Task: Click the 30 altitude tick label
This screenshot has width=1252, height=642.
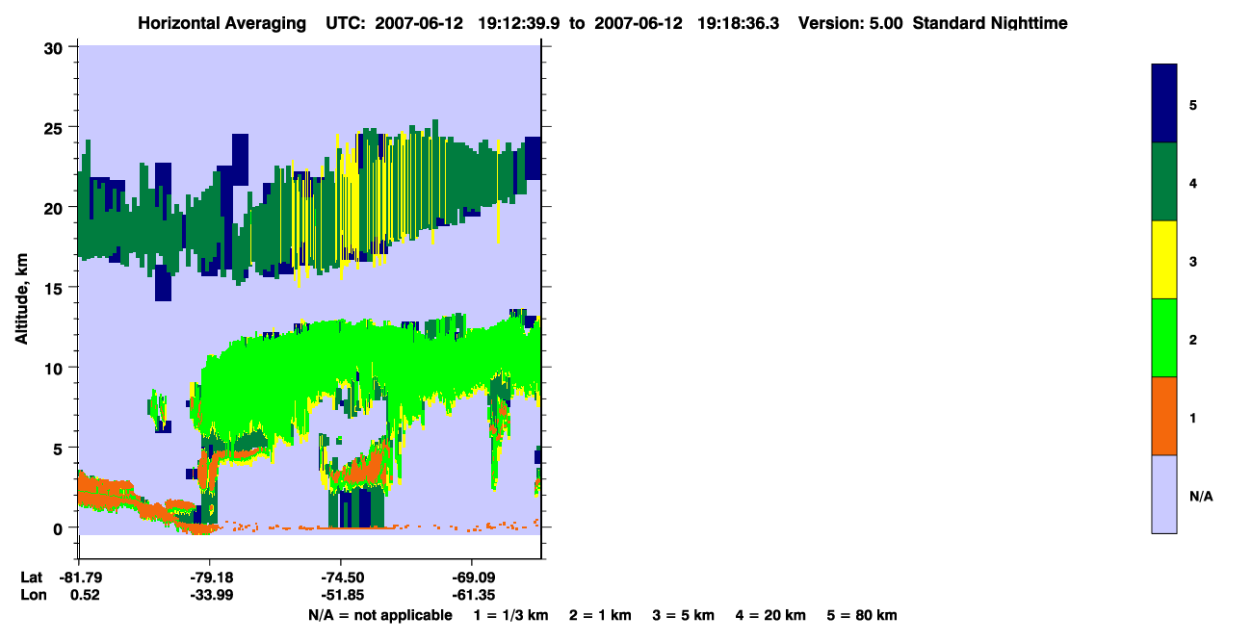Action: [x=54, y=47]
